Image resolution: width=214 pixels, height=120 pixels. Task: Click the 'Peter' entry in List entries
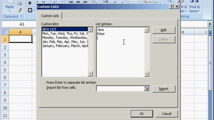101,34
